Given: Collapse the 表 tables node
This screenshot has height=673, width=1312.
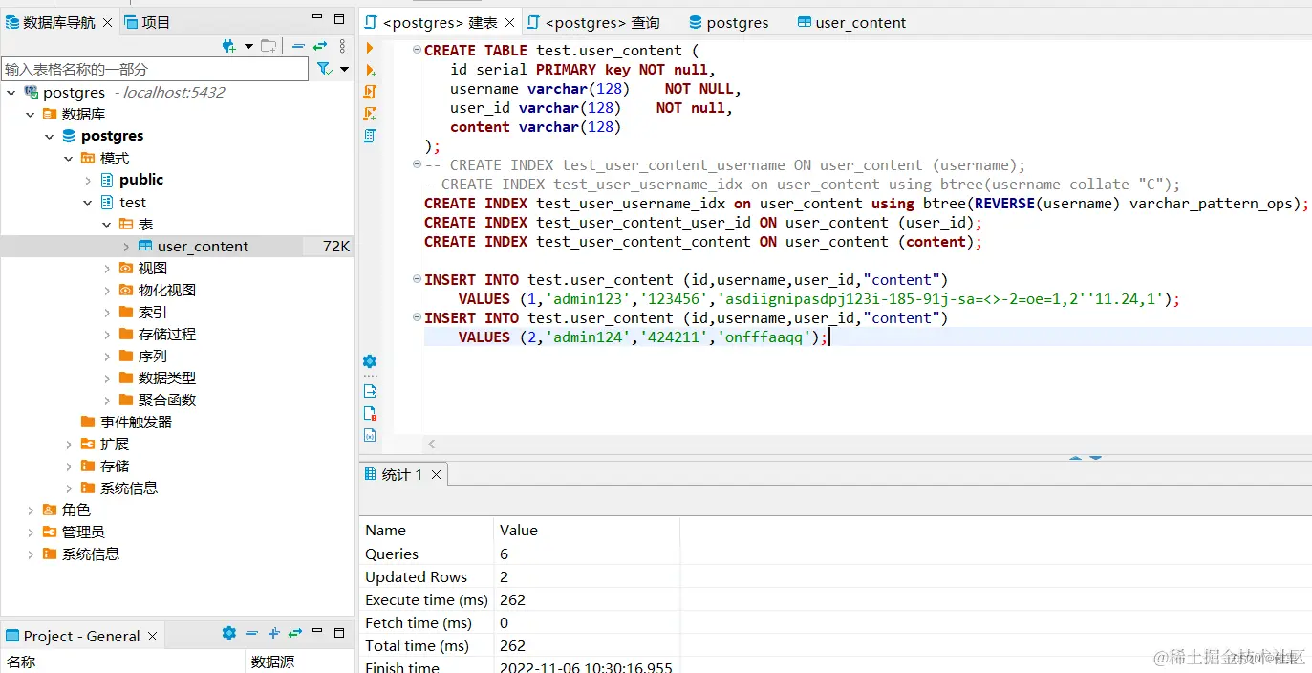Looking at the screenshot, I should (107, 225).
